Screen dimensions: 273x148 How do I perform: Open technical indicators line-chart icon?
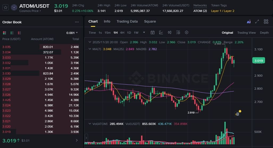(x=161, y=33)
